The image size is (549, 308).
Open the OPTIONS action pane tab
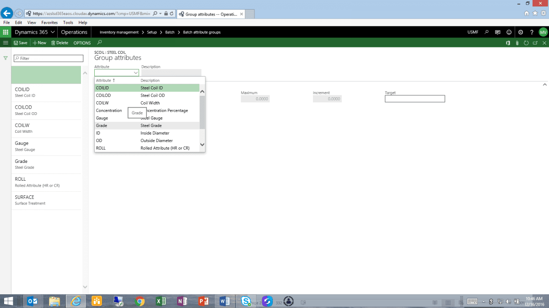tap(82, 43)
